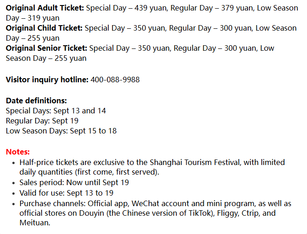Click the 'Visitor inquiry hotline:' label
Screen dimensions: 307x234
click(47, 80)
